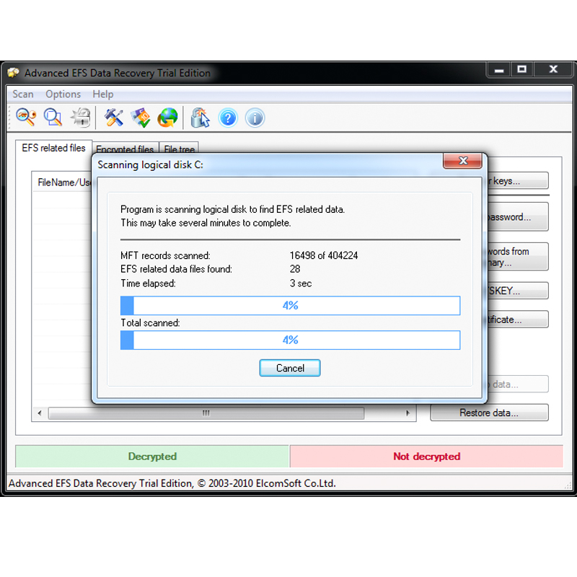Image resolution: width=577 pixels, height=577 pixels.
Task: Click the partially hidden 'keys...' button
Action: (518, 181)
